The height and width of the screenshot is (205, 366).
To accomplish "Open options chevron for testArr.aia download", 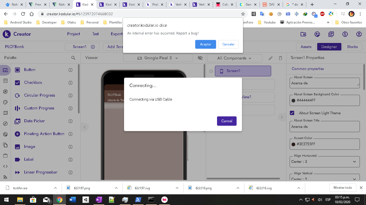I will tap(55, 188).
